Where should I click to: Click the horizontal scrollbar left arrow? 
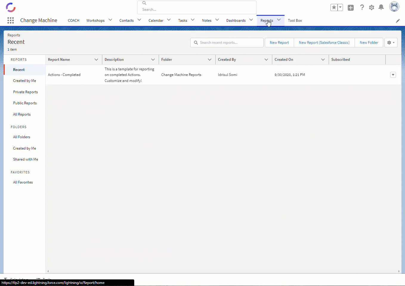coord(48,271)
